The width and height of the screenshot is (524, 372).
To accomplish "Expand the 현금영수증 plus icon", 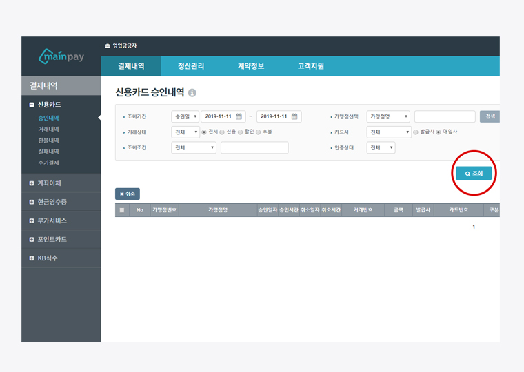I will pyautogui.click(x=32, y=202).
